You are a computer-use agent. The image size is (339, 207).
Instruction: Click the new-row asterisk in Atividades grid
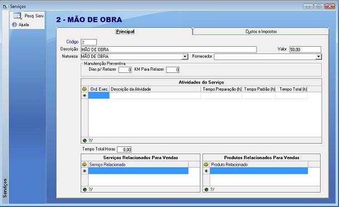pyautogui.click(x=85, y=96)
